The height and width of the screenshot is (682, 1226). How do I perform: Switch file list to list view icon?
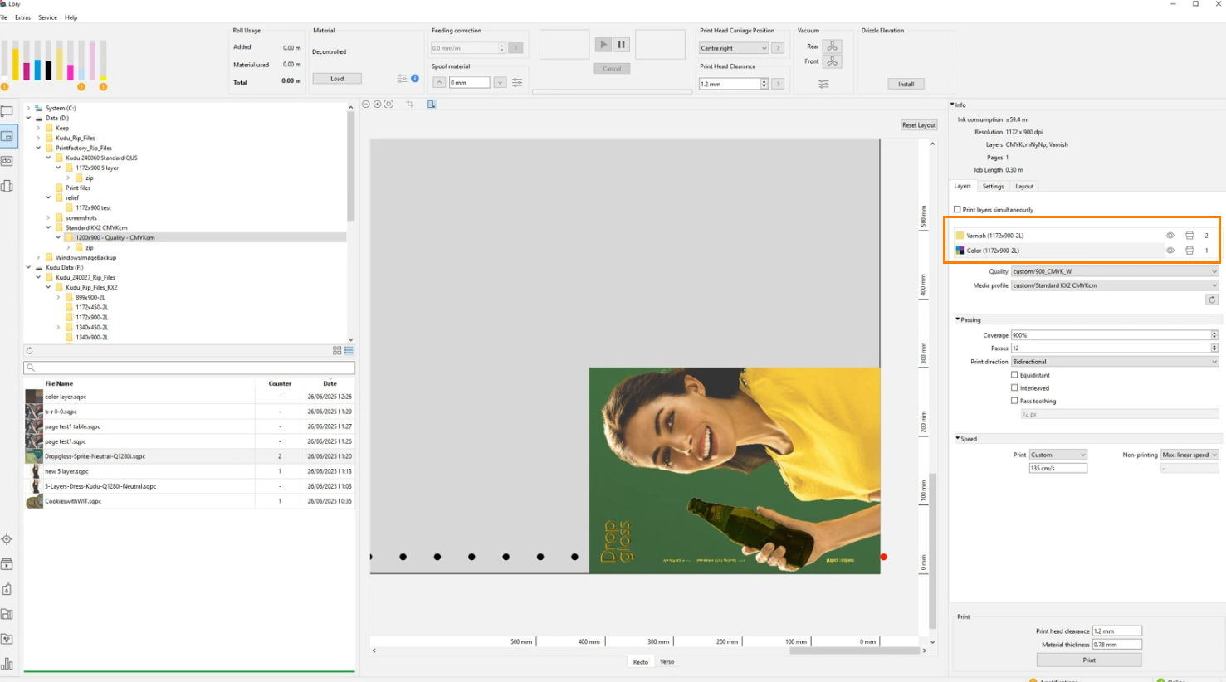(x=349, y=351)
